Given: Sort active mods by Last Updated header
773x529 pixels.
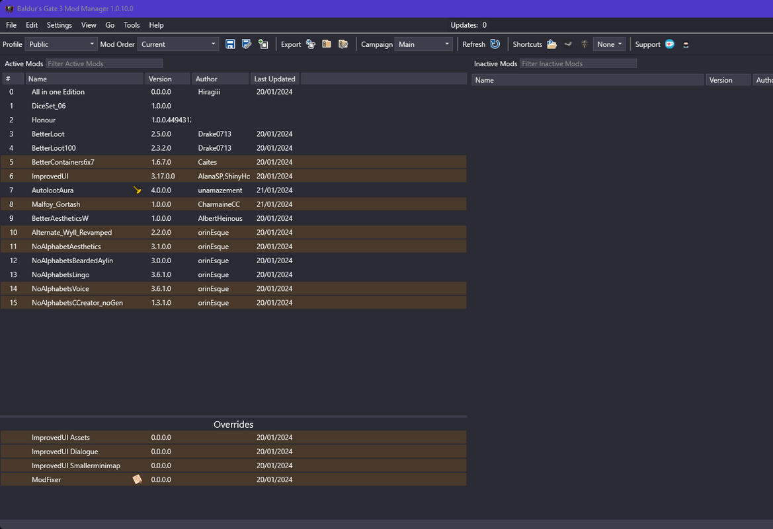Looking at the screenshot, I should (x=274, y=79).
